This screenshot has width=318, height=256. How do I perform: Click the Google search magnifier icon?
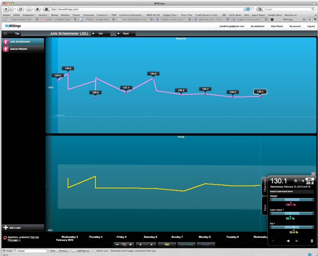(x=313, y=9)
